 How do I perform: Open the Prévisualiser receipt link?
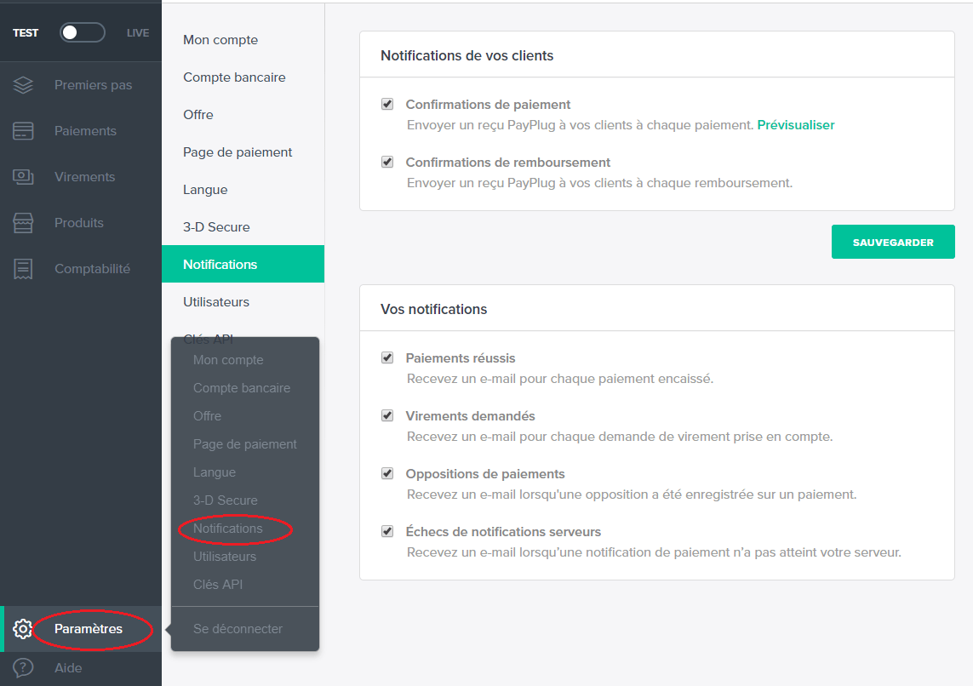point(798,126)
